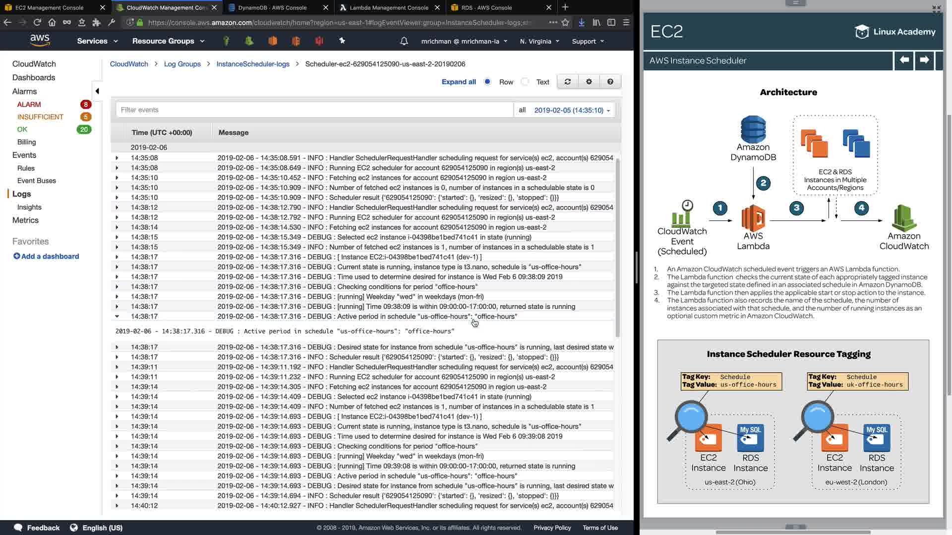Open the Metrics sidebar item
This screenshot has width=952, height=535.
click(x=25, y=220)
